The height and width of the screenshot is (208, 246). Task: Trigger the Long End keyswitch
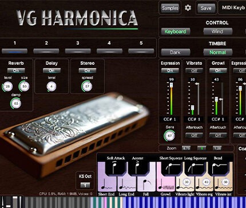coord(127,184)
